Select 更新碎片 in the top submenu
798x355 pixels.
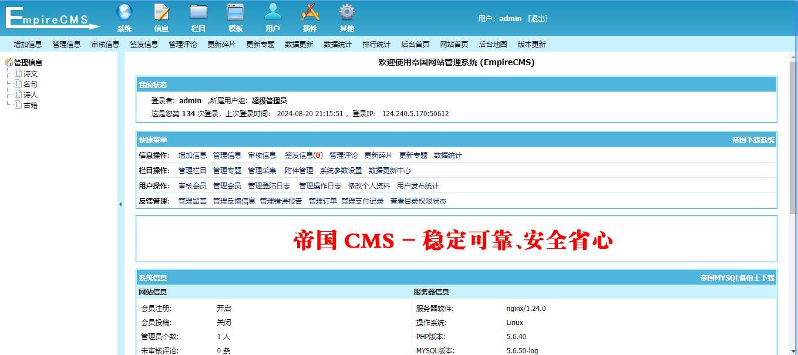tap(222, 44)
